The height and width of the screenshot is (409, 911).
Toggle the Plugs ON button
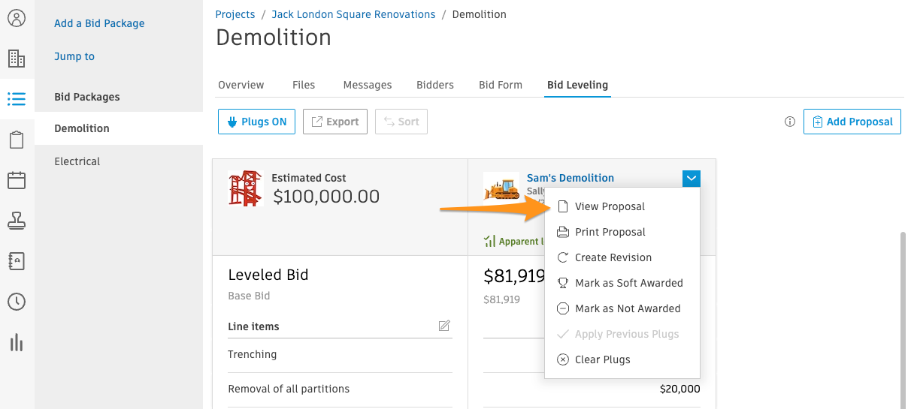[x=256, y=122]
